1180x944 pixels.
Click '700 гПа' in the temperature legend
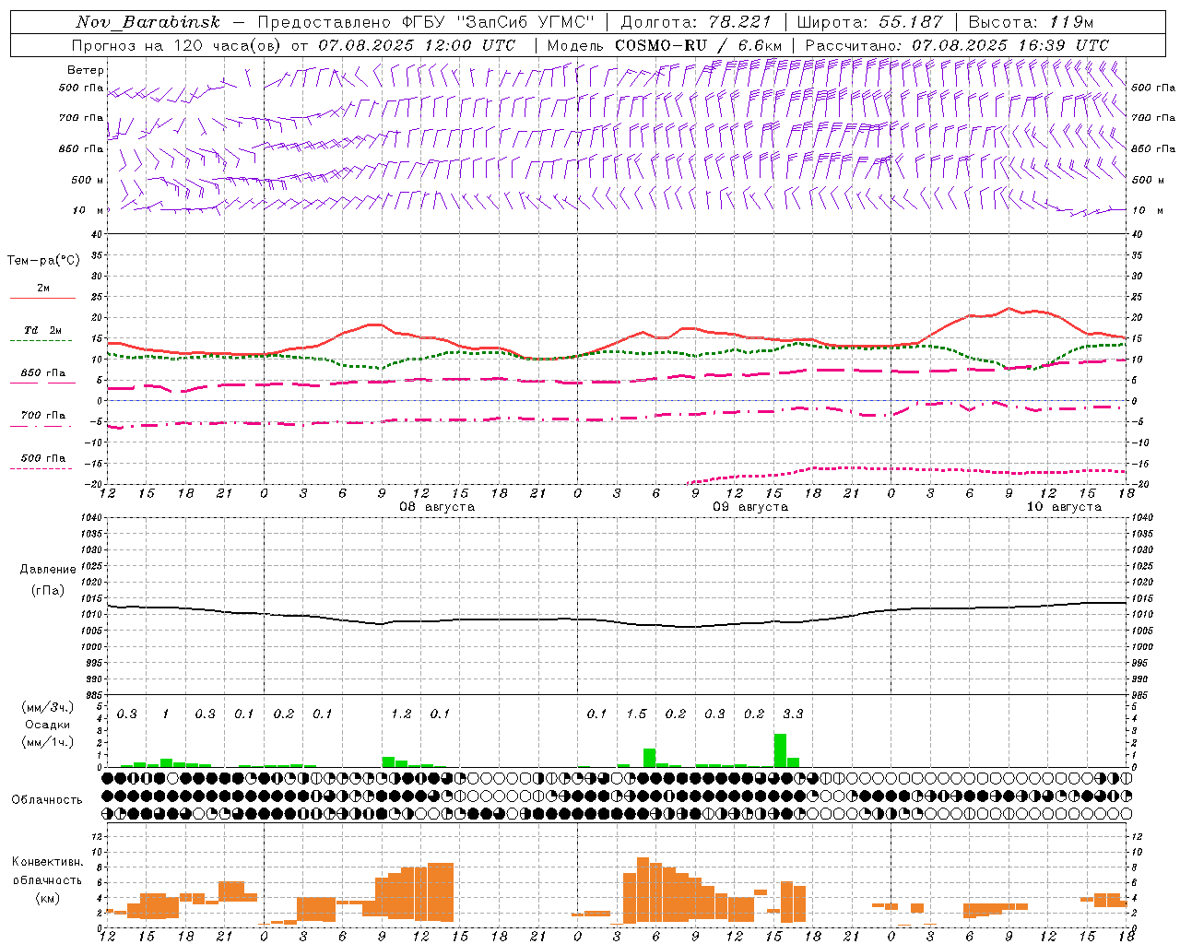(43, 416)
